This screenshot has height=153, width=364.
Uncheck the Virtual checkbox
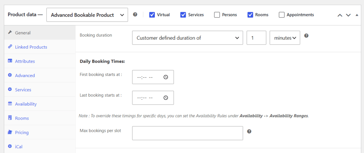[152, 15]
